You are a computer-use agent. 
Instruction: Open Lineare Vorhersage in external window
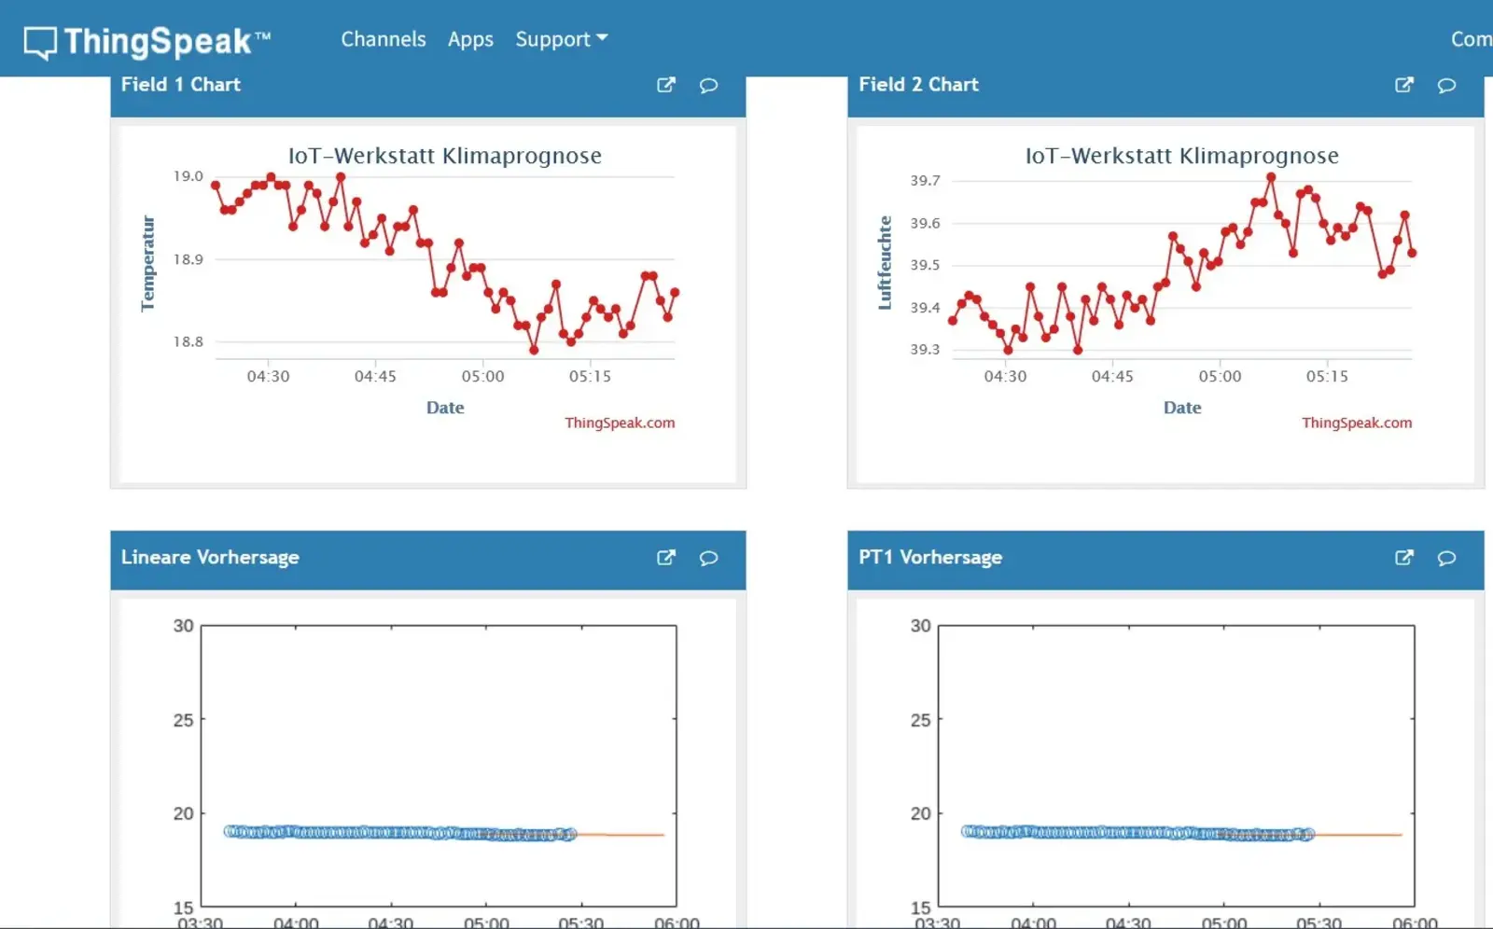pyautogui.click(x=665, y=558)
